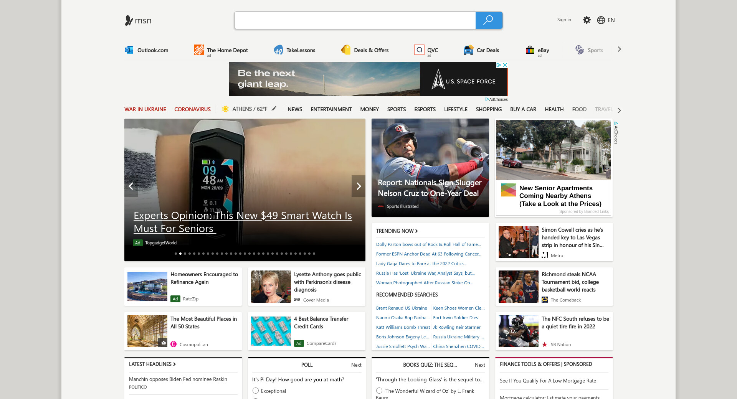This screenshot has height=399, width=737.
Task: Advance carousel to next slide
Action: pos(359,186)
